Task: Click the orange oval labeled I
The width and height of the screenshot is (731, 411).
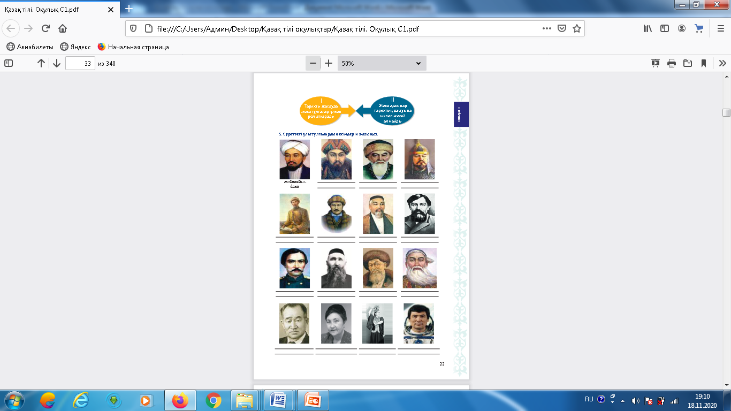Action: (321, 110)
